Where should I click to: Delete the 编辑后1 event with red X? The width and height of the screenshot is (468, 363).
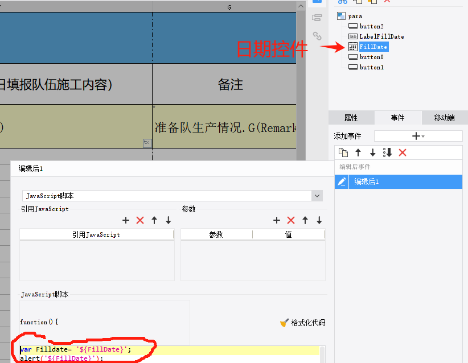(x=403, y=152)
